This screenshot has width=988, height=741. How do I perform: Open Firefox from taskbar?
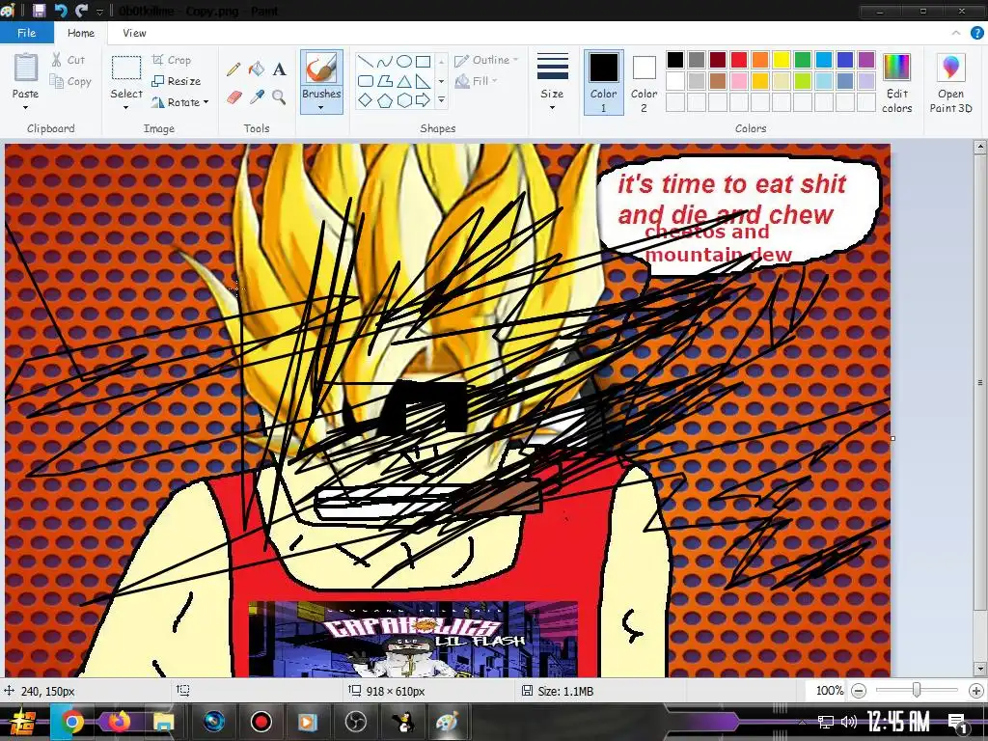[118, 722]
